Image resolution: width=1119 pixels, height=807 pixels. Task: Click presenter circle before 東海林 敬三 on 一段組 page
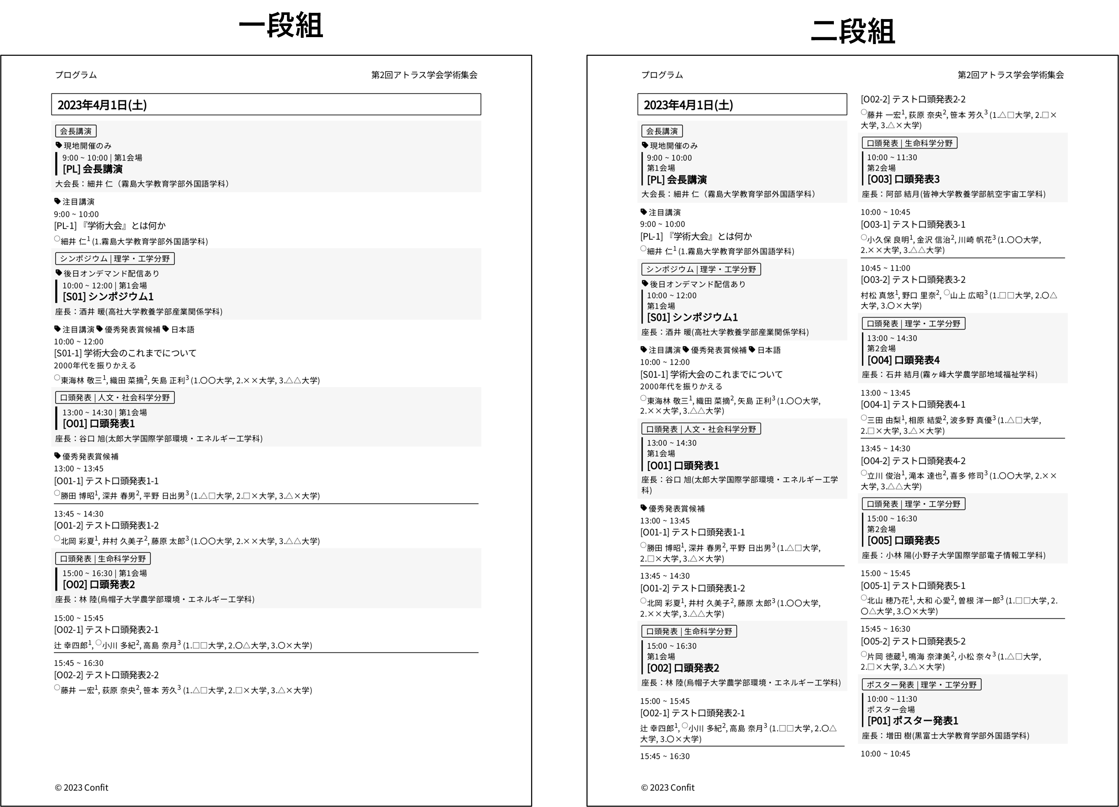pos(57,377)
